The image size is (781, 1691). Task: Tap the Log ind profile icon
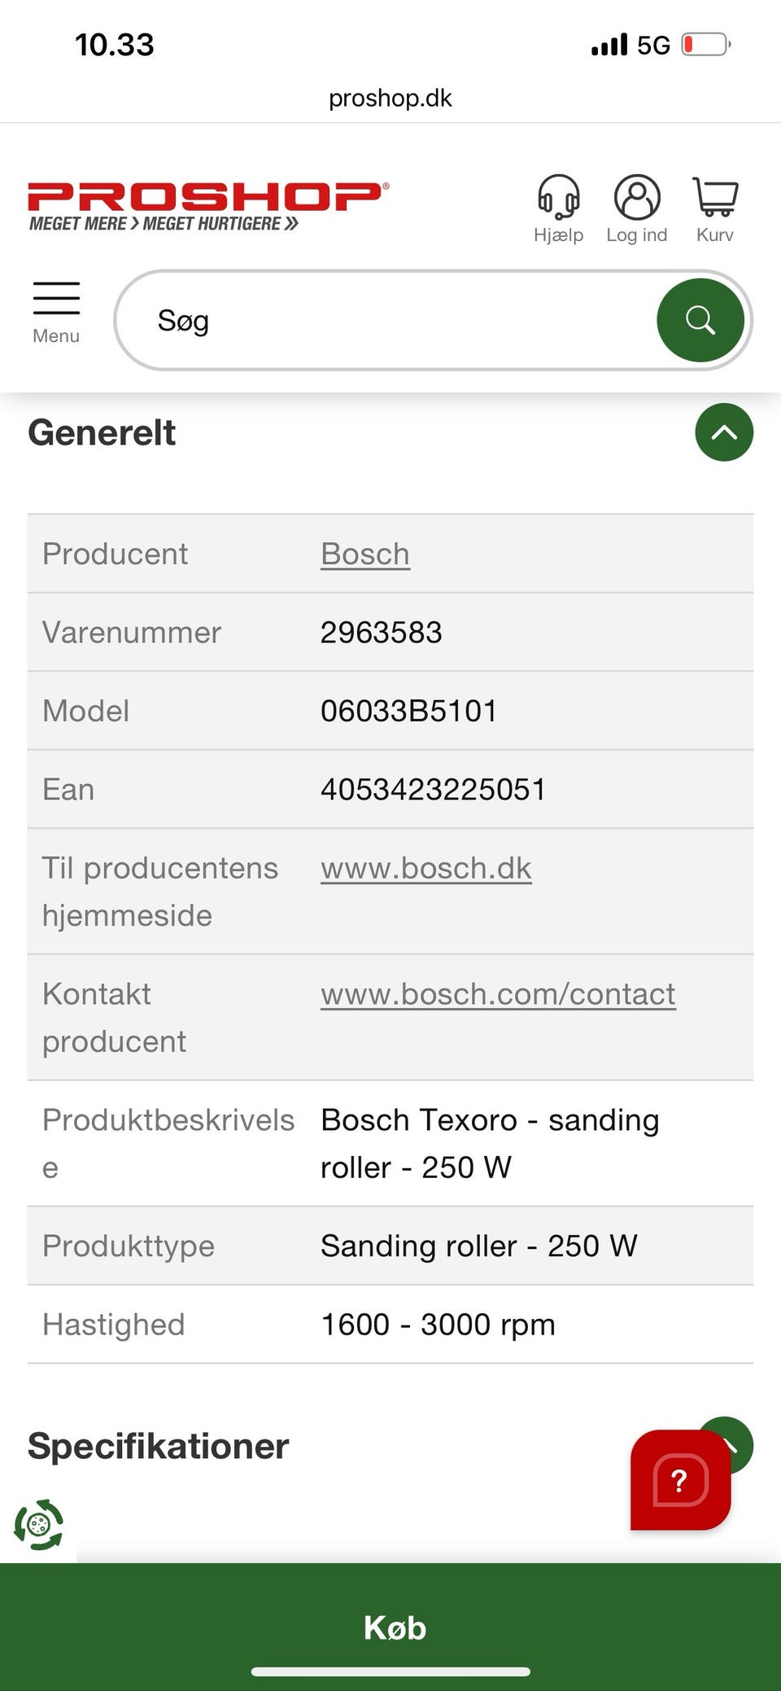637,208
